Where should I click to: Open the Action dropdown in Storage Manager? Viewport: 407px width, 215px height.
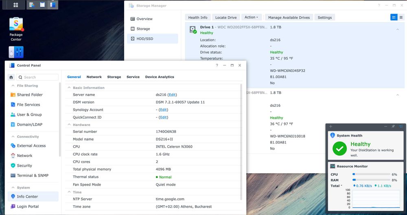point(251,17)
